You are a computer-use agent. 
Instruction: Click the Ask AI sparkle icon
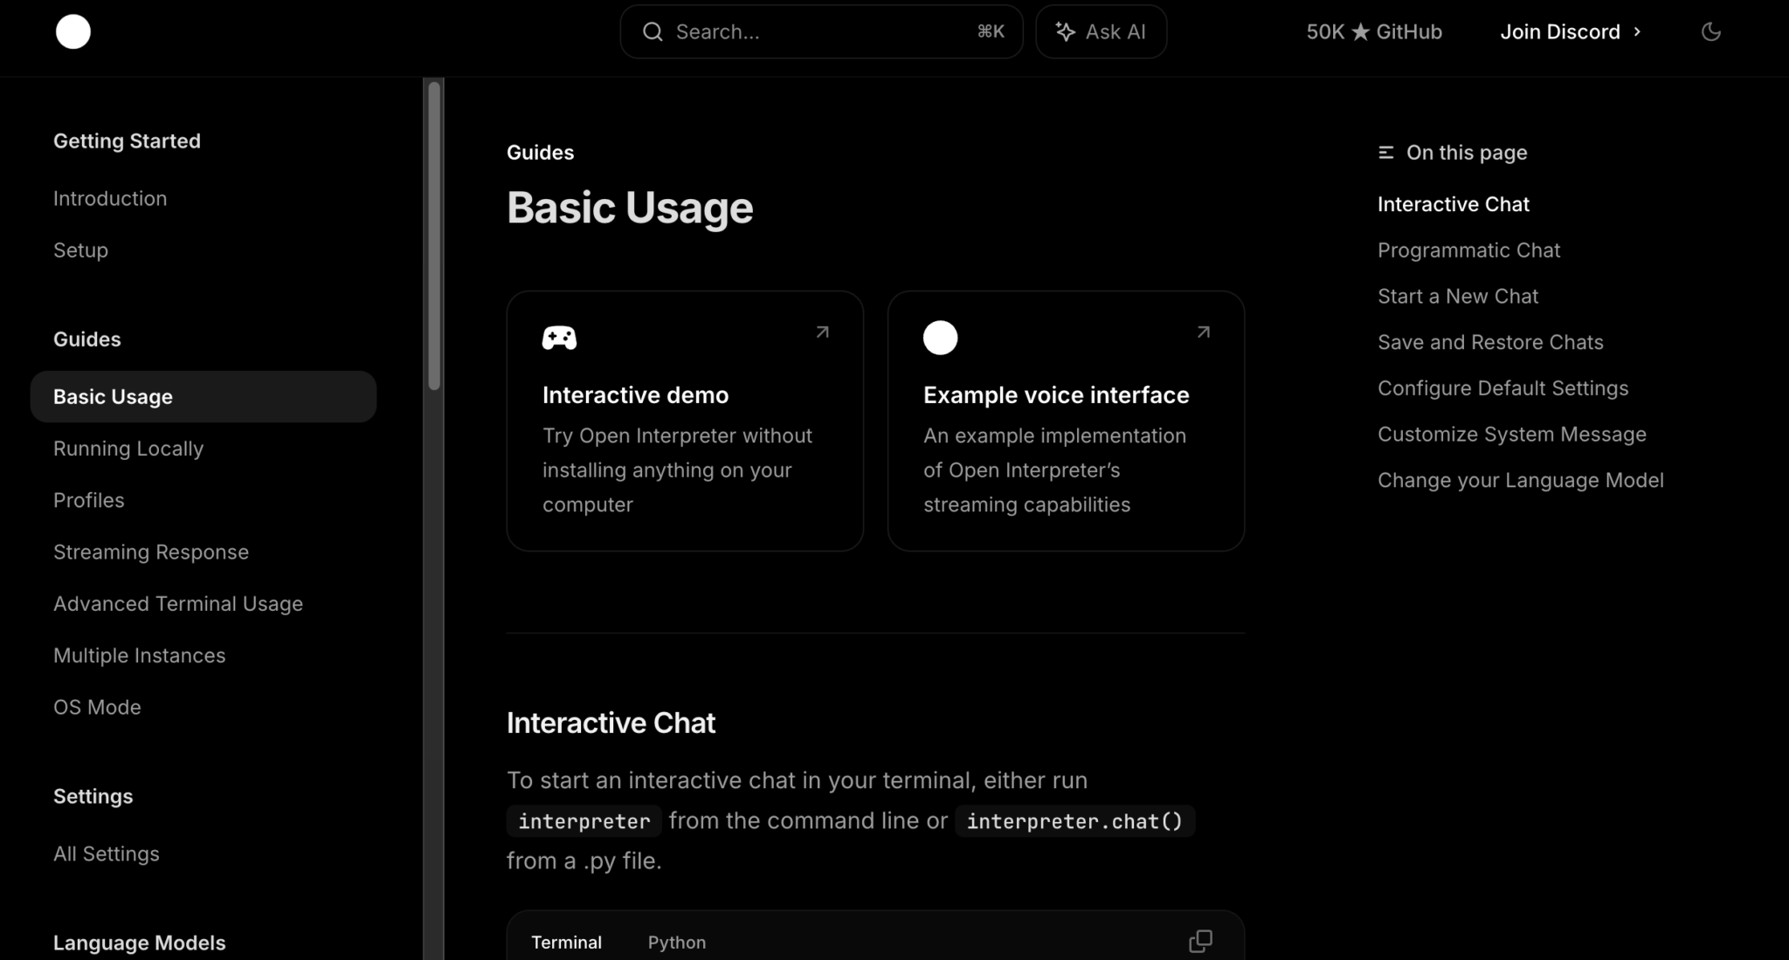pyautogui.click(x=1065, y=32)
